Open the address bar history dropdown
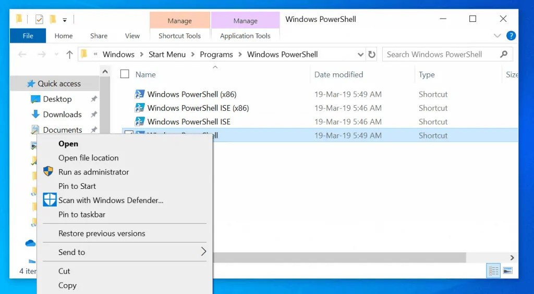This screenshot has width=534, height=294. [x=360, y=54]
